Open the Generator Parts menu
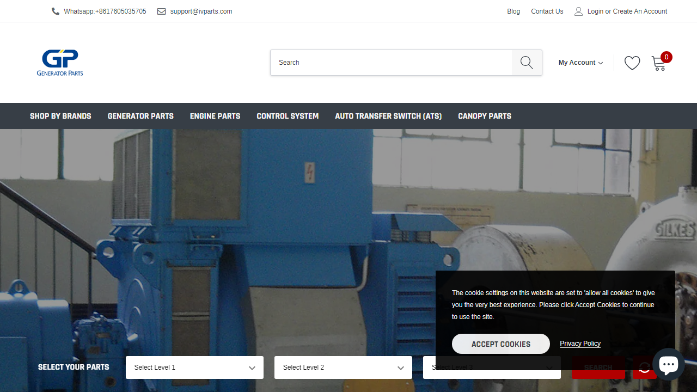The height and width of the screenshot is (392, 697). tap(140, 116)
